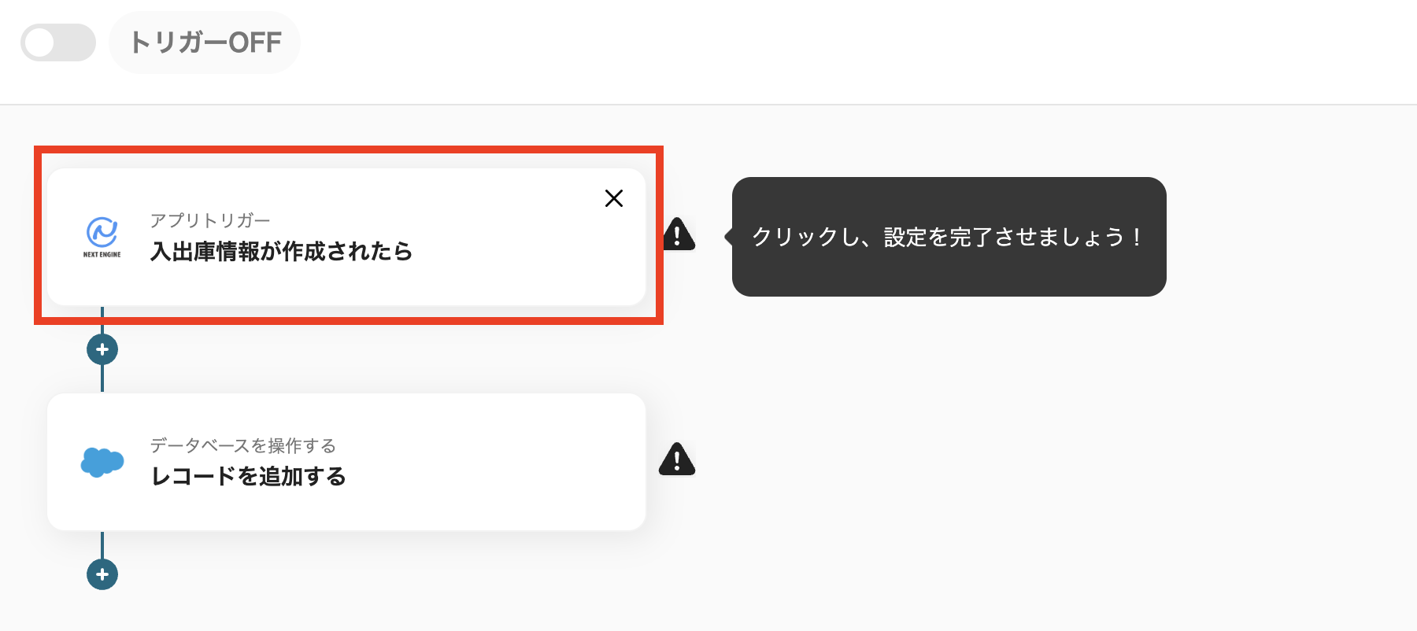Click the plus icon between the two flow steps
This screenshot has height=631, width=1417.
pyautogui.click(x=102, y=349)
